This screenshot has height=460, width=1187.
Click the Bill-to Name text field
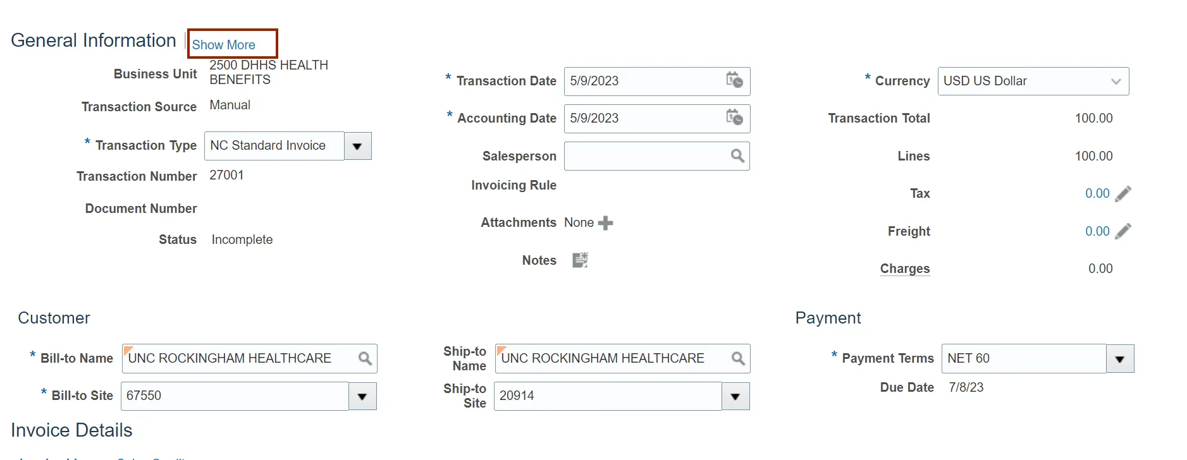click(240, 358)
